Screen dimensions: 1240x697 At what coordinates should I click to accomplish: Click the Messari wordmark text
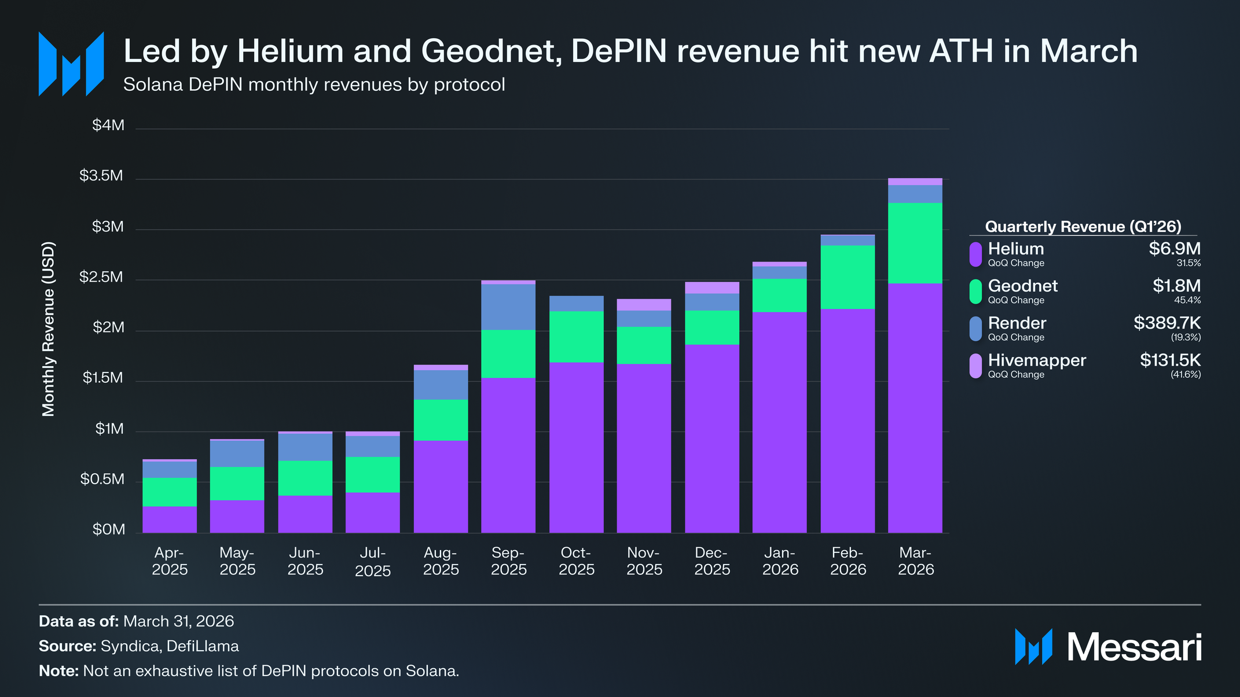1135,647
